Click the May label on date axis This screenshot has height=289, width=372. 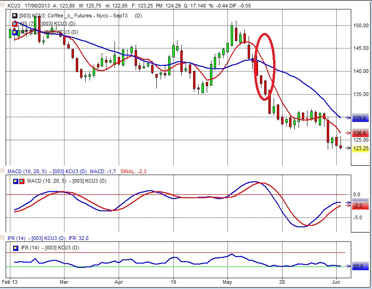click(x=227, y=282)
